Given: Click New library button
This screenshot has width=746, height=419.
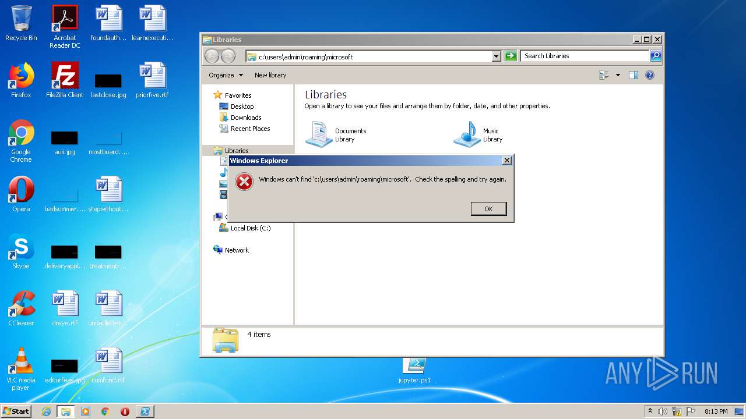Looking at the screenshot, I should point(270,75).
